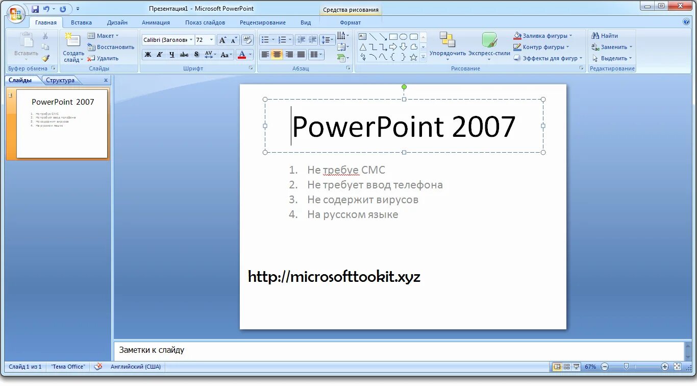Image resolution: width=697 pixels, height=386 pixels.
Task: Increase list indent level
Action: tap(313, 40)
